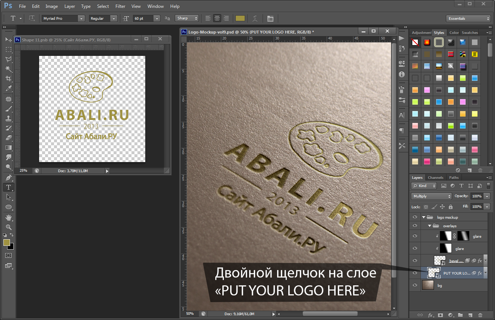
Task: Click the Create Warped Text icon
Action: [x=255, y=18]
